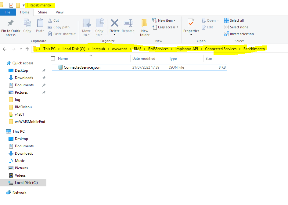Click the Rename icon
288x205 pixels.
[128, 23]
